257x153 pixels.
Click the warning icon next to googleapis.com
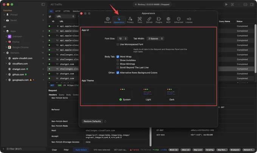(x=31, y=80)
